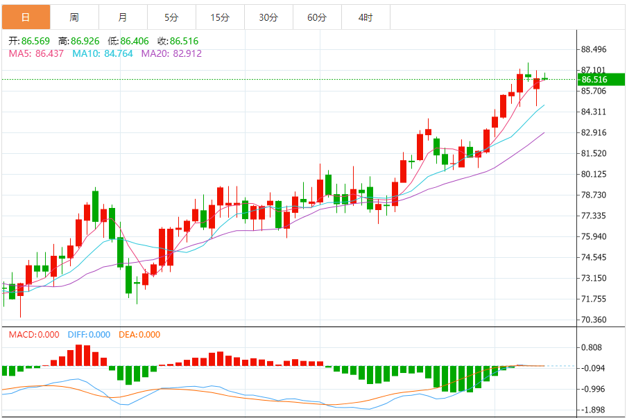Click the 71.755 price axis label

[x=594, y=299]
